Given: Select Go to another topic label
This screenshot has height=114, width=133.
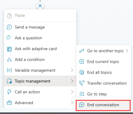Looking at the screenshot, I should [106, 51].
